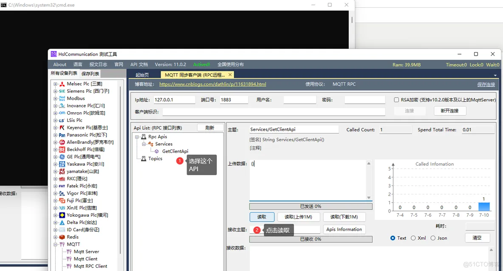Click the Yokogawa Plc icon
This screenshot has width=503, height=271.
62,215
